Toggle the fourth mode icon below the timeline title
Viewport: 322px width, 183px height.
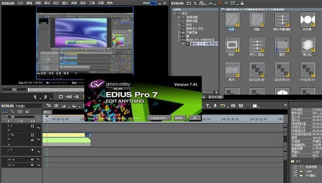tap(28, 112)
